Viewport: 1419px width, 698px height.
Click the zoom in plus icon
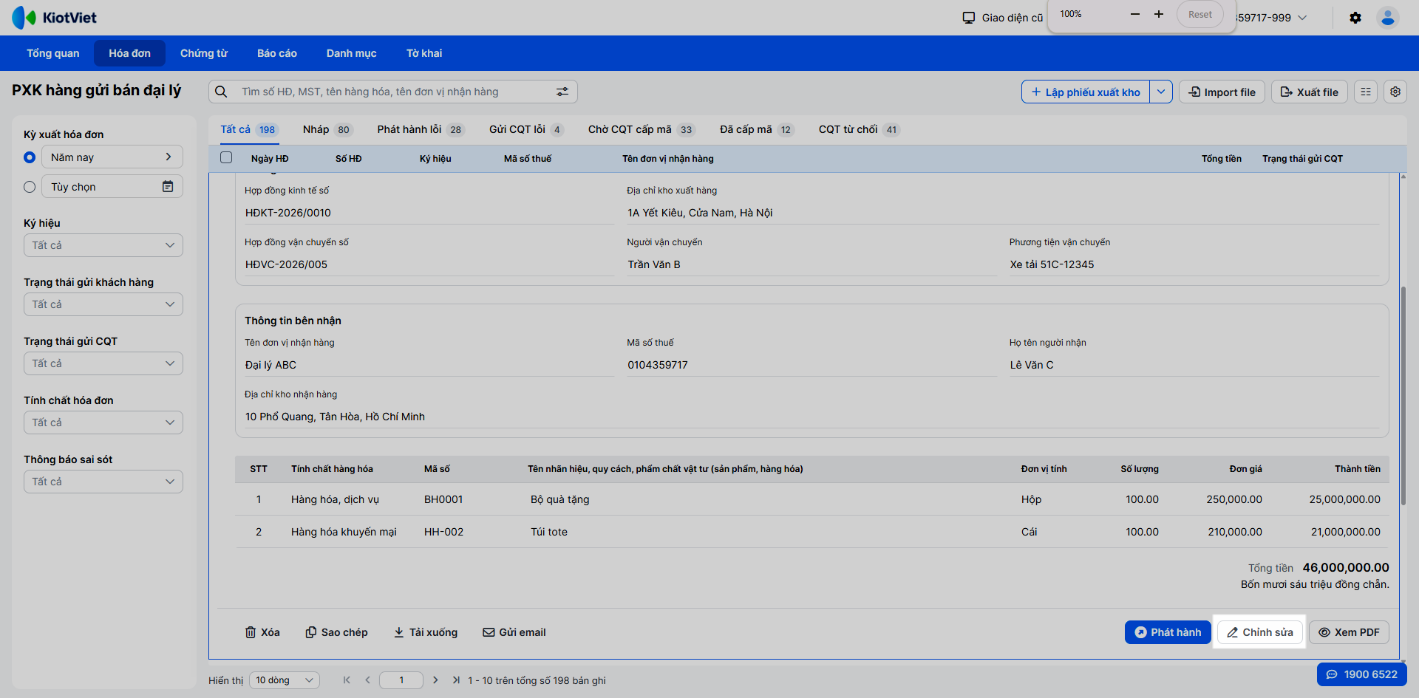point(1159,14)
